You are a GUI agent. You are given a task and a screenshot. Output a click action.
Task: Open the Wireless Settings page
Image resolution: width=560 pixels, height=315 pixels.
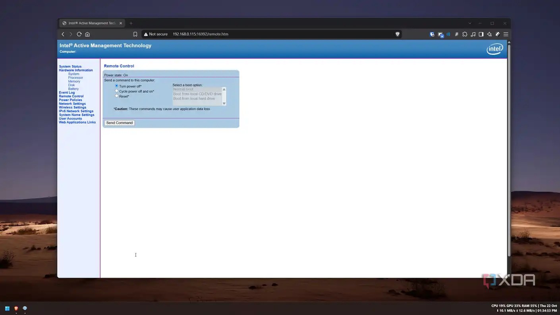click(x=72, y=108)
